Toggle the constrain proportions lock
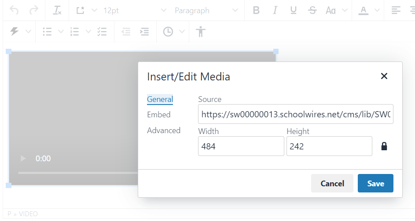Image resolution: width=415 pixels, height=221 pixels. point(384,146)
